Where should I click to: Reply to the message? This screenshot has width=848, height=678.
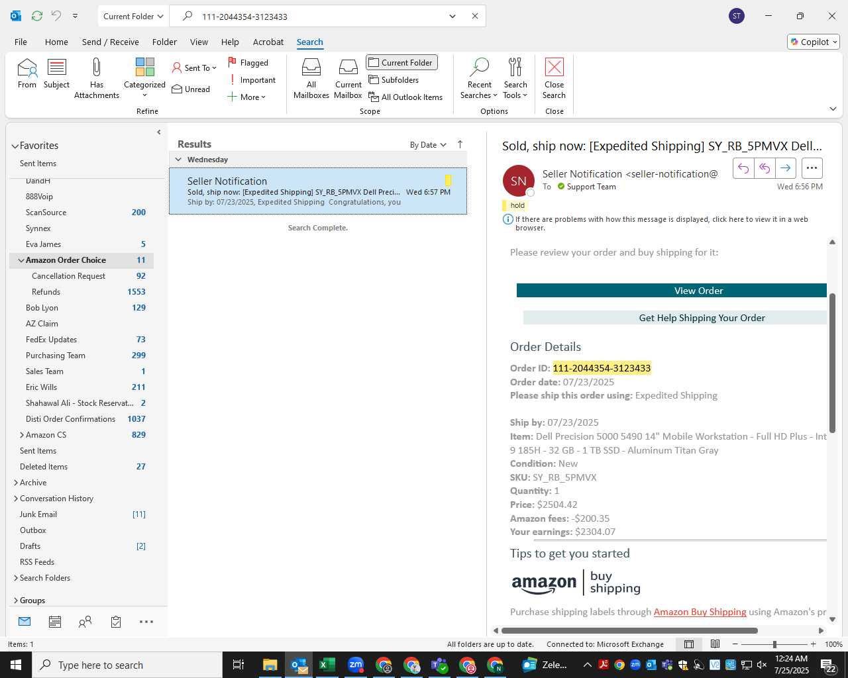coord(743,168)
